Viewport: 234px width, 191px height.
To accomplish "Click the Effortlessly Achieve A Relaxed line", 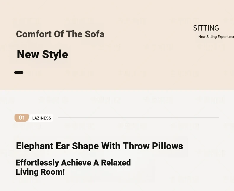I will [x=73, y=163].
